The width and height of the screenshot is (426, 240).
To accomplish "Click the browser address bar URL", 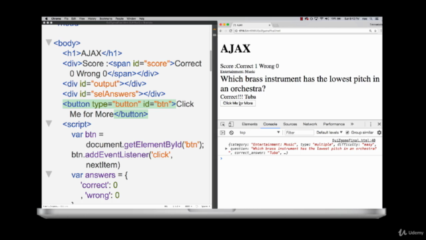I will pos(260,31).
